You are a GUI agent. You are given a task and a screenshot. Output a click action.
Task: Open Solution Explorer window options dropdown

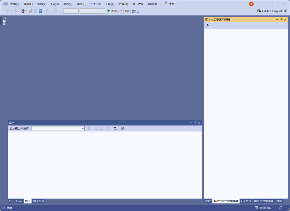(x=277, y=20)
